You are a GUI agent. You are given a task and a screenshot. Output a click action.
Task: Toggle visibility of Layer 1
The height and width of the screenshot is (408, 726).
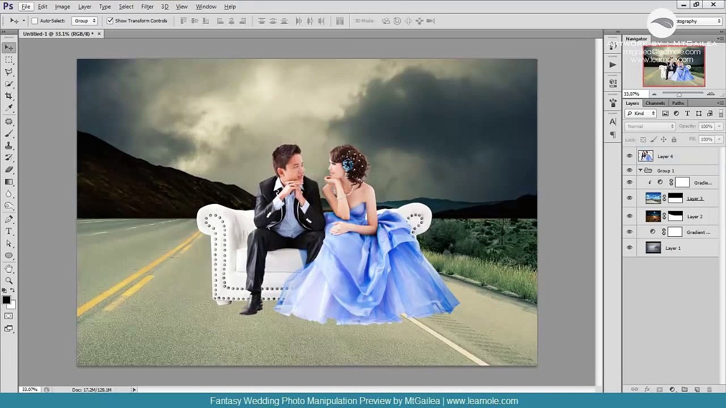[629, 248]
